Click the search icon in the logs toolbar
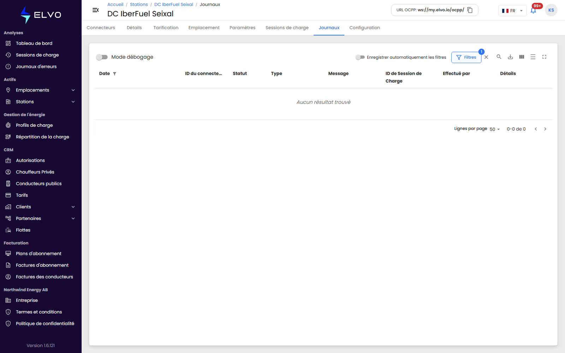This screenshot has width=565, height=353. coord(499,57)
